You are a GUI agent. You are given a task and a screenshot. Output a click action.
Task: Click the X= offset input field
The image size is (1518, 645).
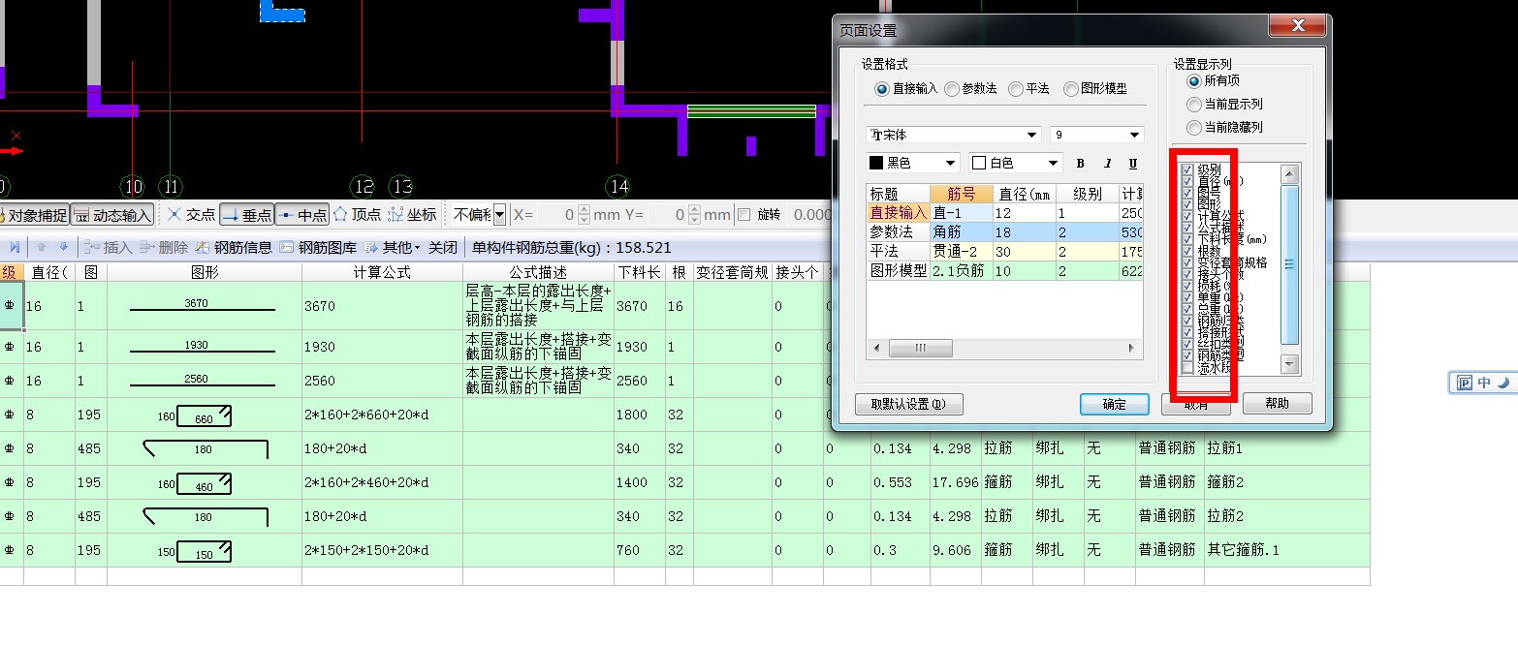click(557, 214)
